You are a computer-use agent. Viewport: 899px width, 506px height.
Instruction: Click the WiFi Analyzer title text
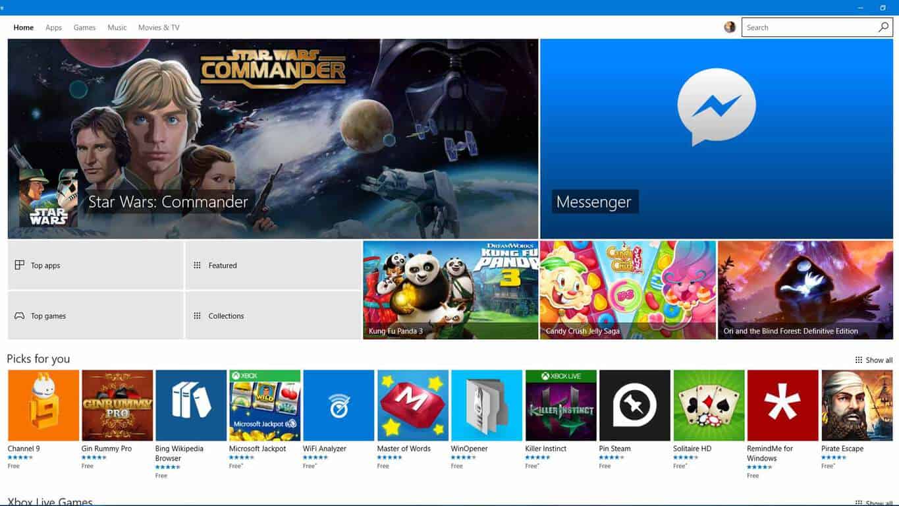pos(325,449)
